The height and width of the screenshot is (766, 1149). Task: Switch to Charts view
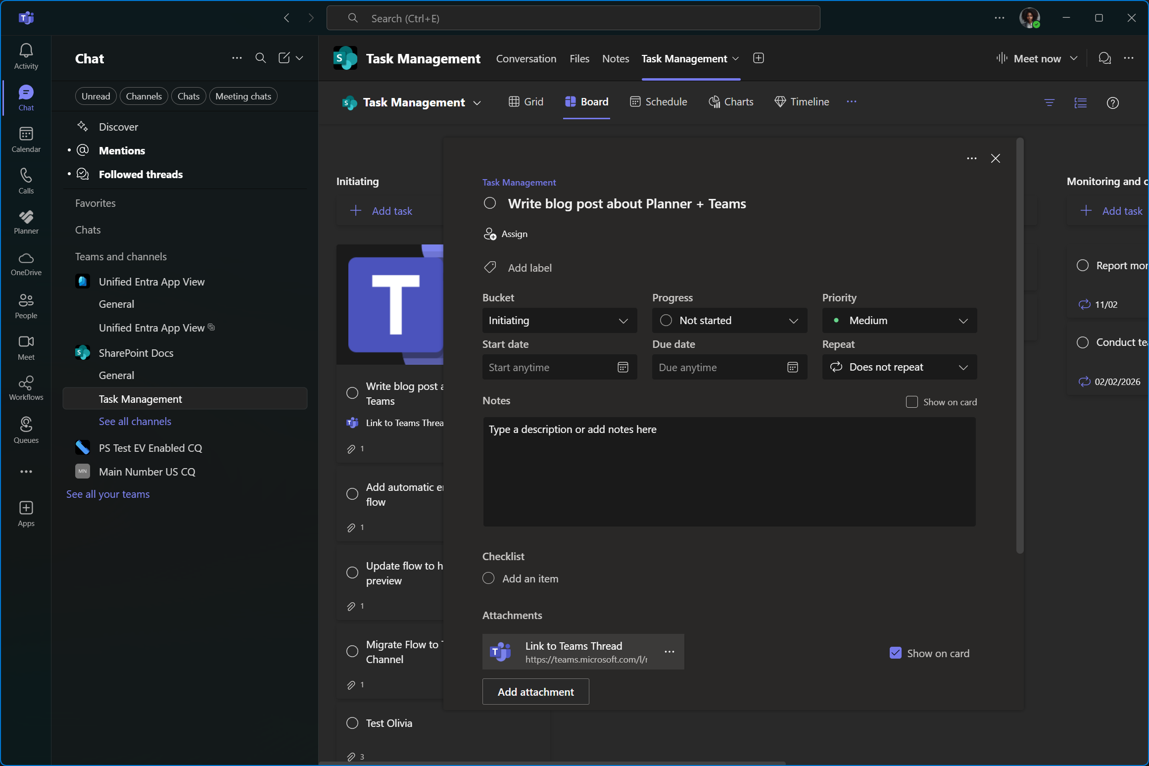[731, 101]
